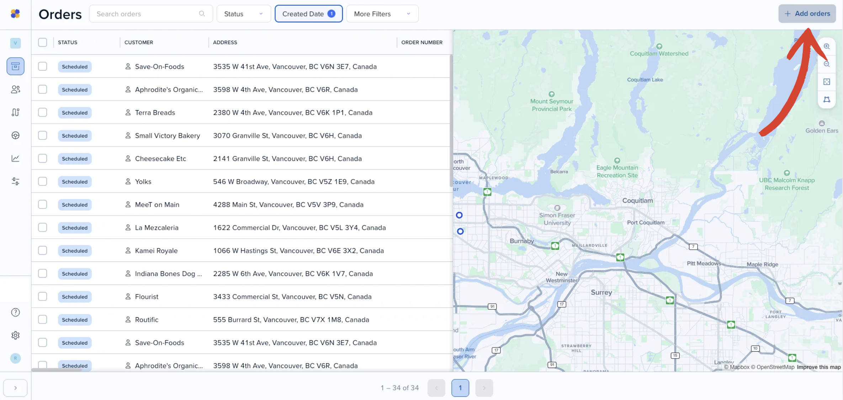The height and width of the screenshot is (400, 843).
Task: Go to the previous orders page
Action: (436, 388)
